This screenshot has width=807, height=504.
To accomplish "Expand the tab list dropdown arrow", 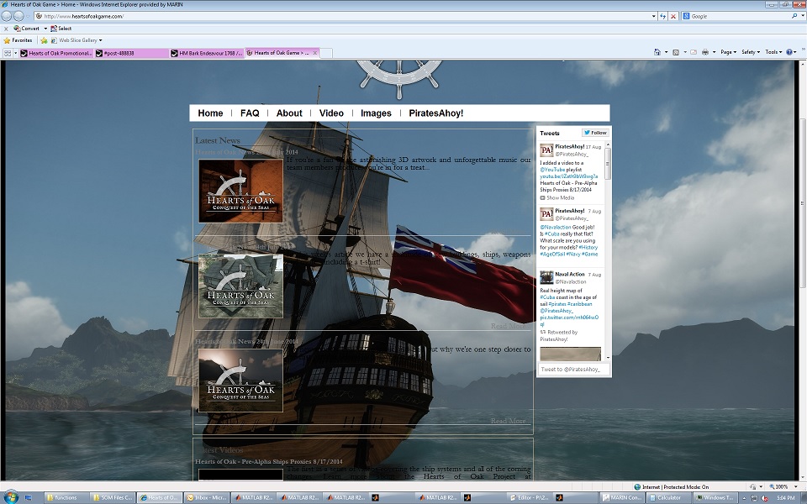I will (x=15, y=53).
